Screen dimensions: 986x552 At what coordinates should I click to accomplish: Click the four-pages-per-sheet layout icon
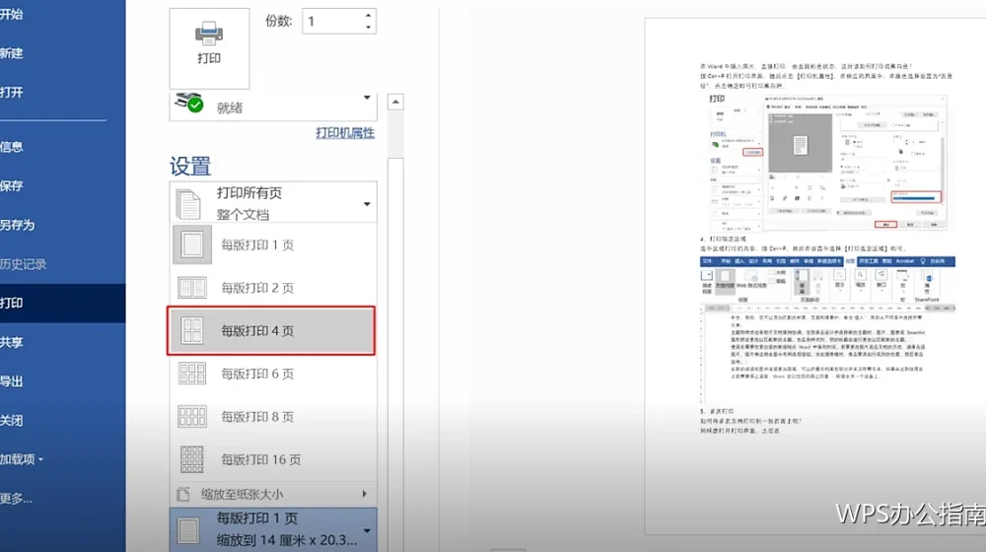(192, 330)
